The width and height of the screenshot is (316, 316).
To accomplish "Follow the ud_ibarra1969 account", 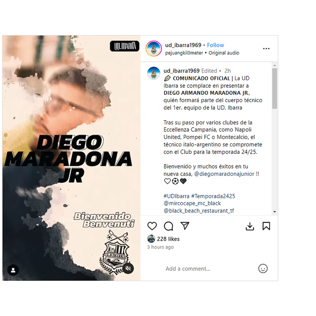I will tap(215, 45).
